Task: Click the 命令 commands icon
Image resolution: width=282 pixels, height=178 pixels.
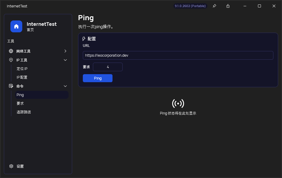Action: tap(11, 86)
